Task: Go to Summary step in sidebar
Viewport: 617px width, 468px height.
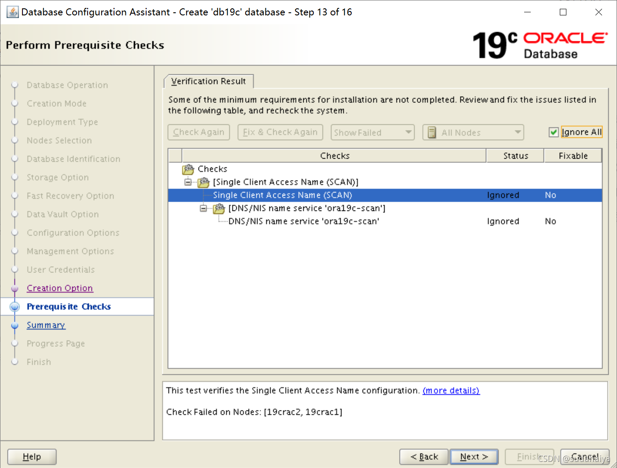Action: 46,325
